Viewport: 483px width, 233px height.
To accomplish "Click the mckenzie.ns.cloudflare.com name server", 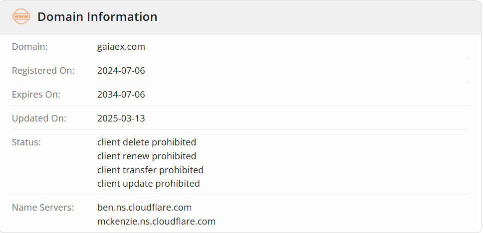I will [157, 222].
